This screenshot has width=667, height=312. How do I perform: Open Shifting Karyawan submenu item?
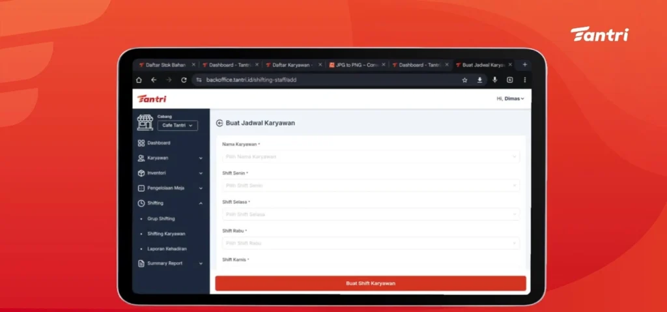pyautogui.click(x=166, y=234)
